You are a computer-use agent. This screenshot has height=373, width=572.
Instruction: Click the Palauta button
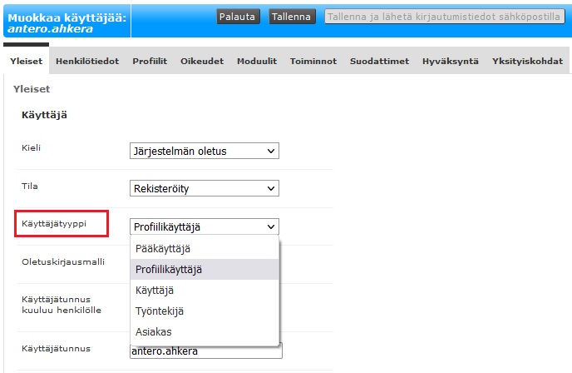tap(239, 17)
